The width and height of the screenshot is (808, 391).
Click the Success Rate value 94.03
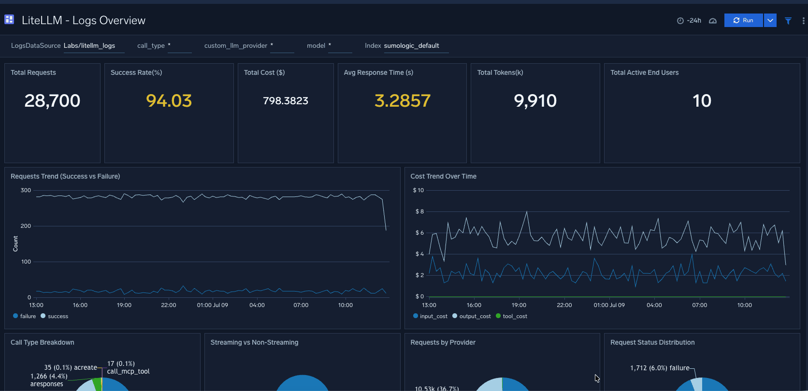click(169, 100)
